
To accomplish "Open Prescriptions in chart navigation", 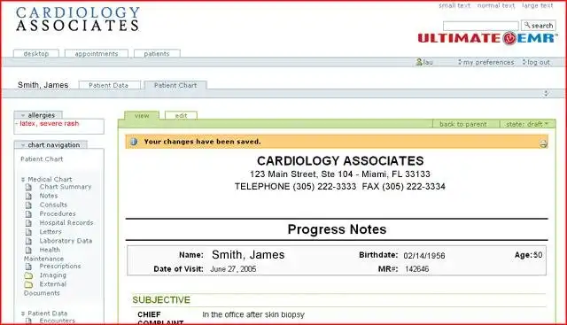I will pos(60,267).
